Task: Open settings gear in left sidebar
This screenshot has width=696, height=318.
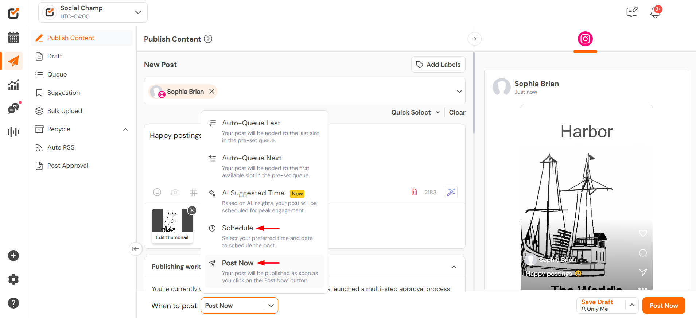Action: 13,279
